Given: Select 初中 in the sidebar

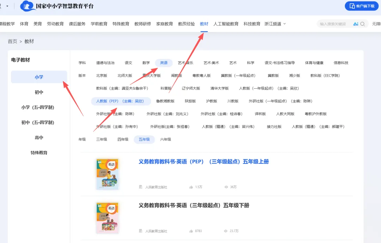Looking at the screenshot, I should click(39, 92).
